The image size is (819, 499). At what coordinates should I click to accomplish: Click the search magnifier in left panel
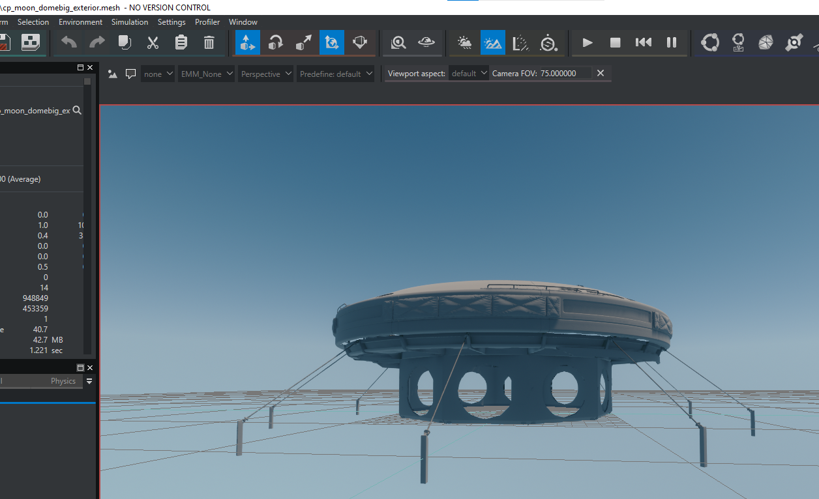coord(77,111)
